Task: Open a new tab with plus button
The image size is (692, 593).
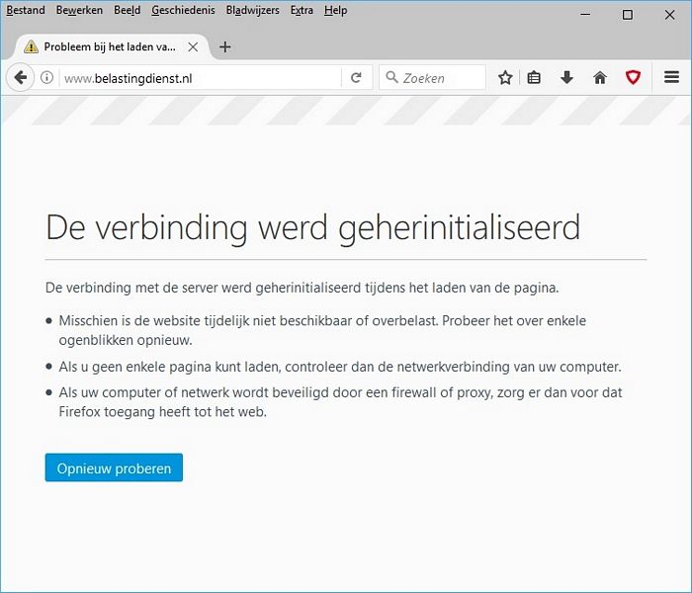Action: tap(225, 47)
